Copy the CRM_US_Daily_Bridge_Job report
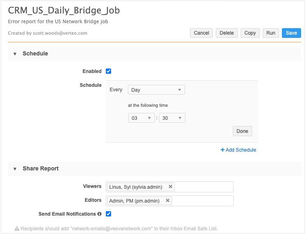 pyautogui.click(x=250, y=33)
